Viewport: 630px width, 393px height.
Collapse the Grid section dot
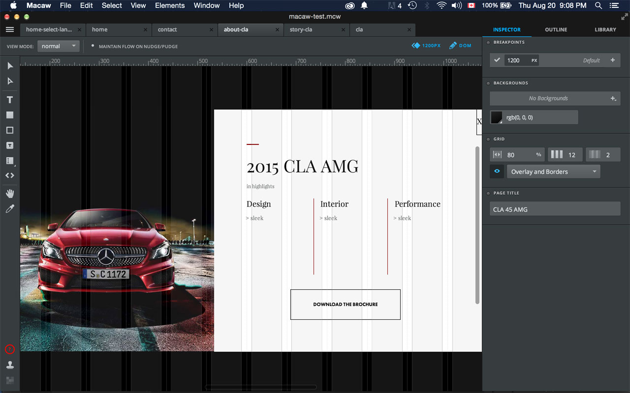pos(488,139)
